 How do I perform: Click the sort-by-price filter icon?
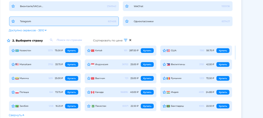tap(126, 40)
